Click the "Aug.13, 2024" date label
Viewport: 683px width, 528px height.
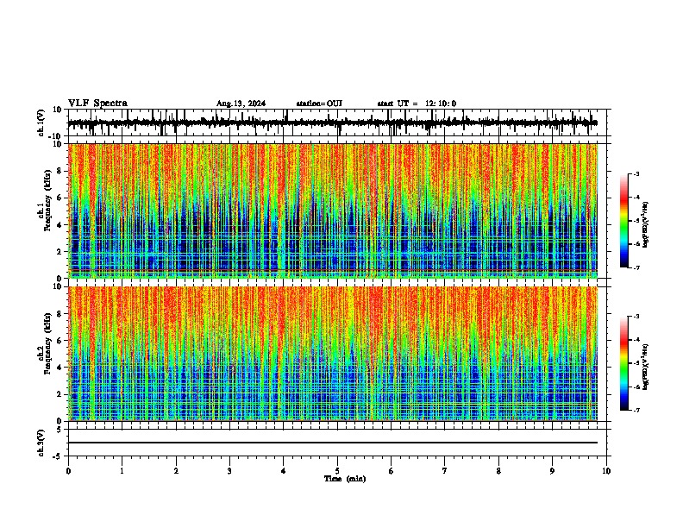[241, 104]
